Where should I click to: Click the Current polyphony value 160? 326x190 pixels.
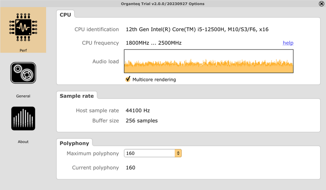tap(130, 168)
